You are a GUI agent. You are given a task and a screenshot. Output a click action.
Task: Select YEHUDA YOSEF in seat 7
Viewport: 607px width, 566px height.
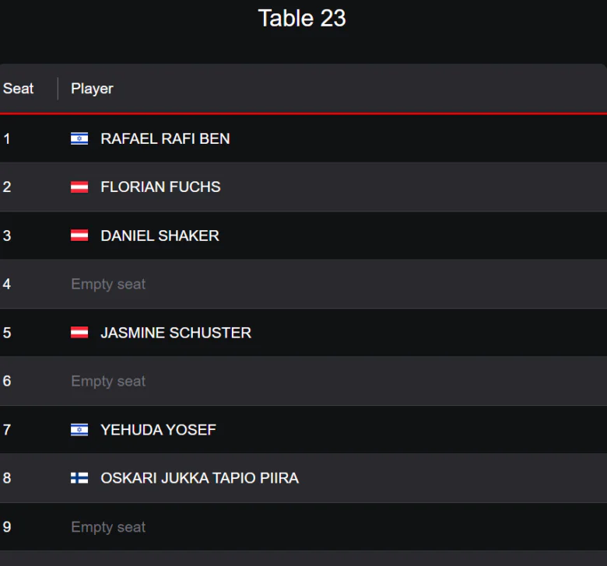tap(158, 430)
